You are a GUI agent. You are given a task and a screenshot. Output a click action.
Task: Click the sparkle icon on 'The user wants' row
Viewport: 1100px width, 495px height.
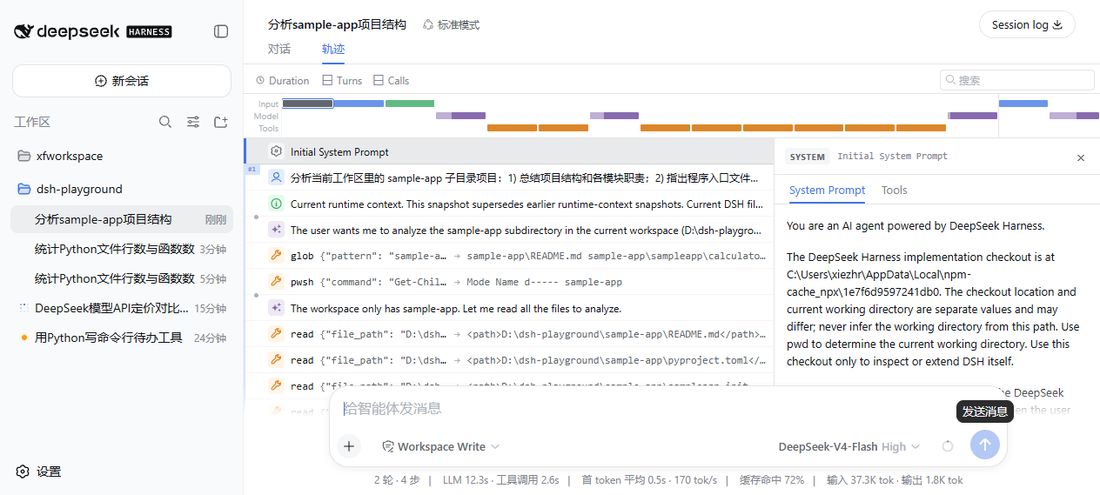(x=277, y=230)
